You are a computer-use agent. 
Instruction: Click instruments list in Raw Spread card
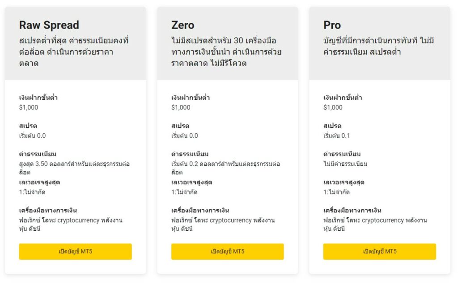(71, 224)
